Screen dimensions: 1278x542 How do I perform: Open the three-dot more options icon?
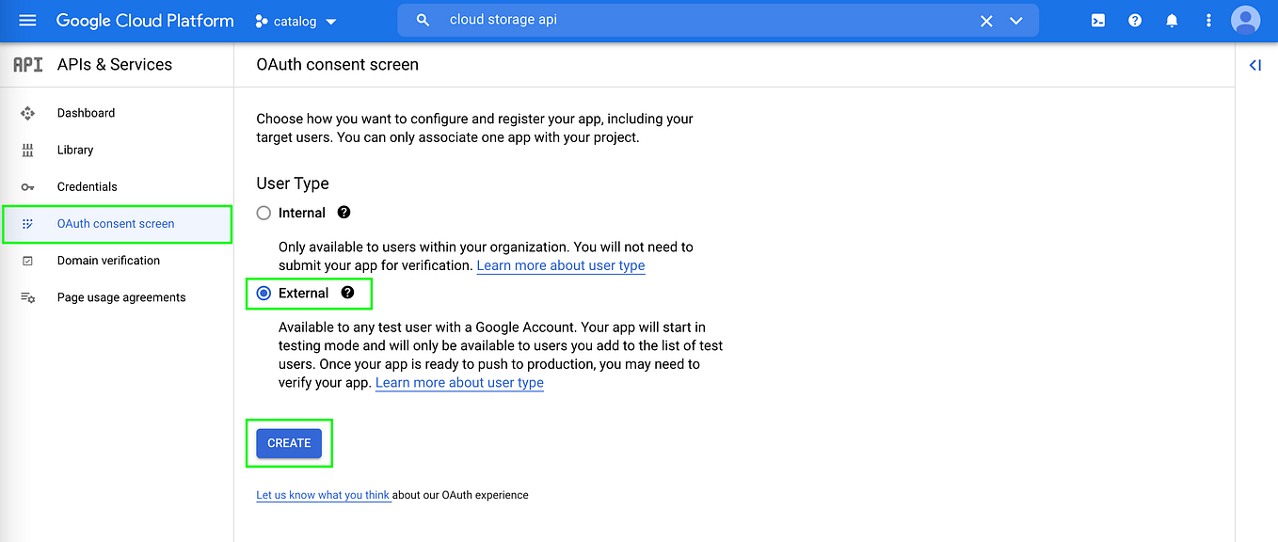[1208, 20]
